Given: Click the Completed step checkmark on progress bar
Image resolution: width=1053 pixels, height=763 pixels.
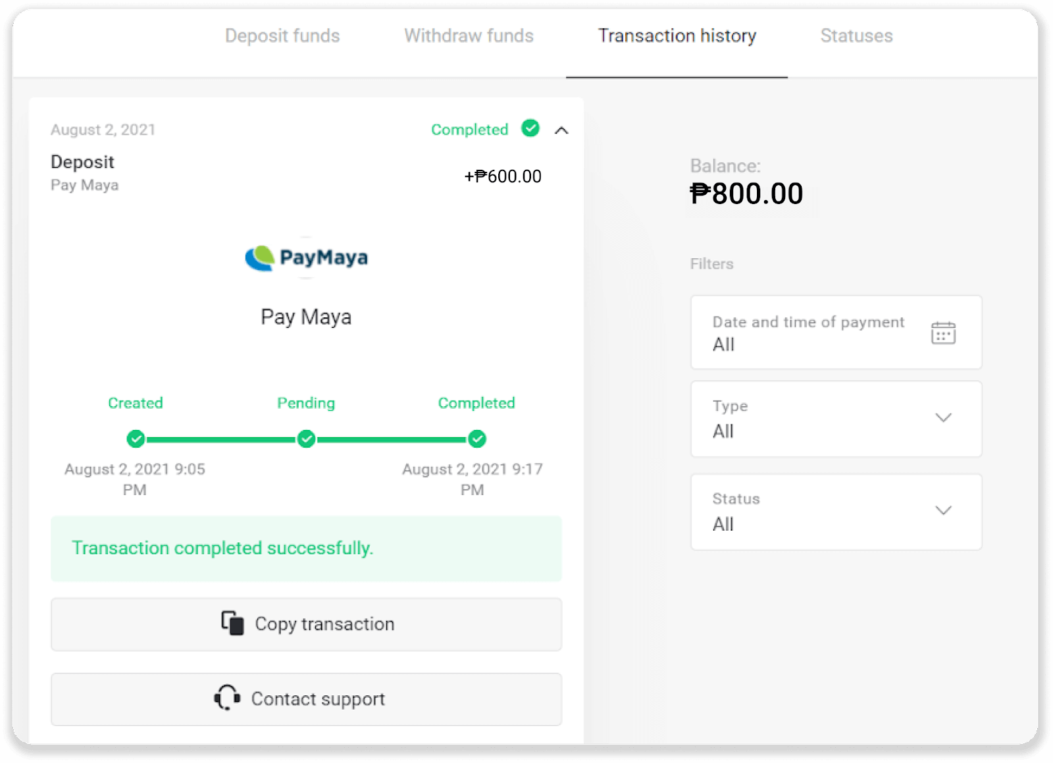Looking at the screenshot, I should pos(476,438).
